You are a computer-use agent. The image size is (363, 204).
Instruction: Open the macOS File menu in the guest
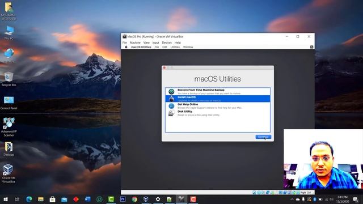157,47
